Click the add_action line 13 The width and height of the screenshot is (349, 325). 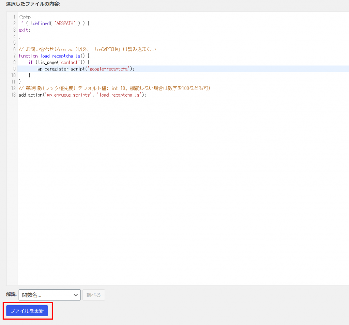pyautogui.click(x=82, y=95)
